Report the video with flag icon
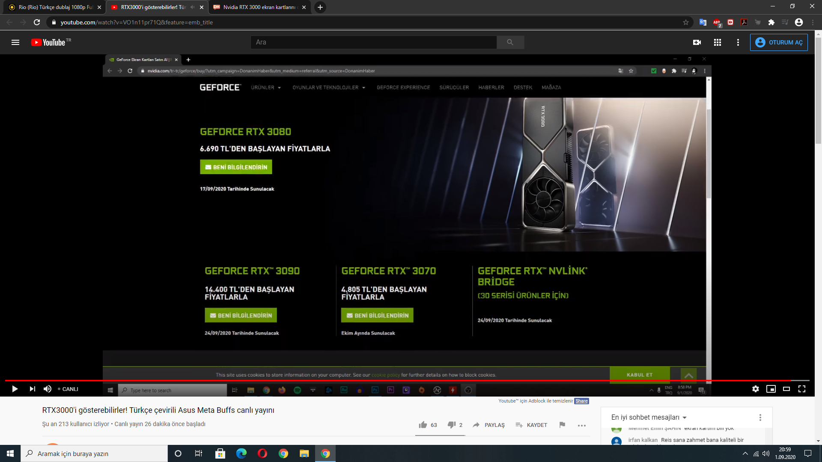Viewport: 822px width, 462px height. 562,425
